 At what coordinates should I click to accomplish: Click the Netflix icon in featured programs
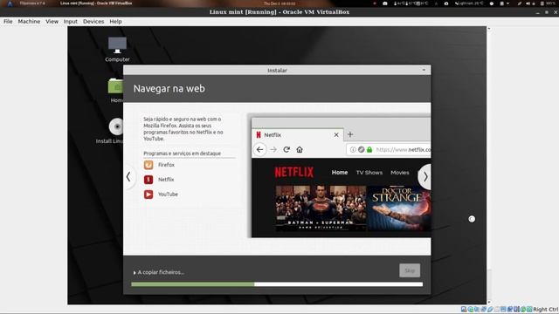coord(148,180)
